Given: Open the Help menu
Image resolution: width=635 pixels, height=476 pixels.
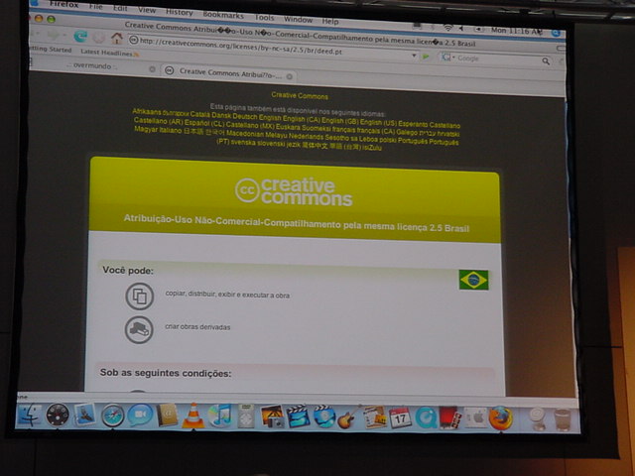Looking at the screenshot, I should click(x=330, y=21).
